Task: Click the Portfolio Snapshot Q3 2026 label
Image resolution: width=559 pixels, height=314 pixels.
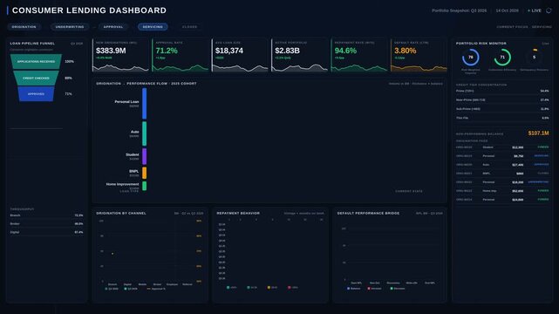Action: pos(460,10)
